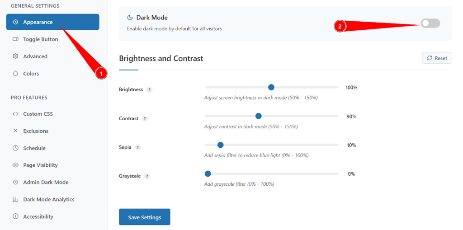The image size is (463, 230).
Task: Go to Toggle Button settings
Action: (40, 39)
